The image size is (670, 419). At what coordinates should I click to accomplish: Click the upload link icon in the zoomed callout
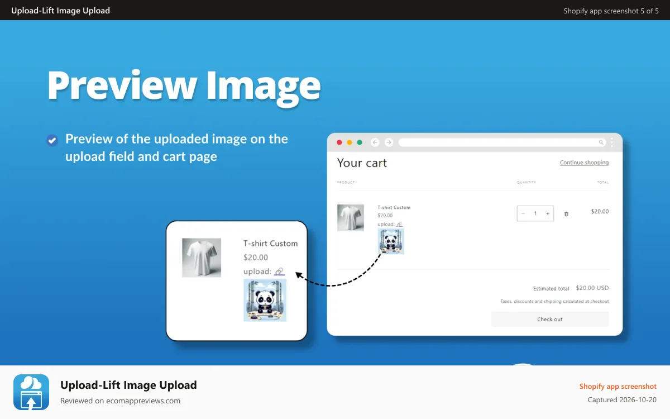click(x=280, y=272)
